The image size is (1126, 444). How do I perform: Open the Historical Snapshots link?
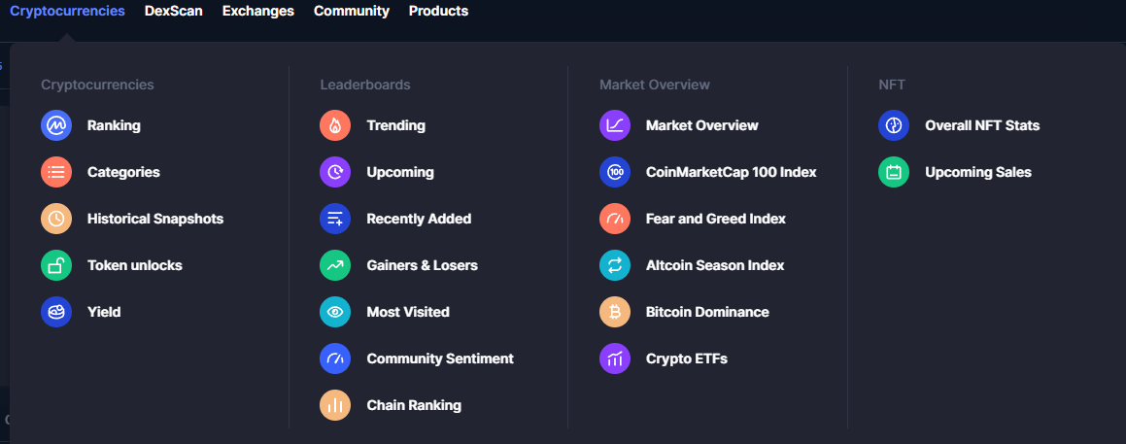(x=155, y=219)
